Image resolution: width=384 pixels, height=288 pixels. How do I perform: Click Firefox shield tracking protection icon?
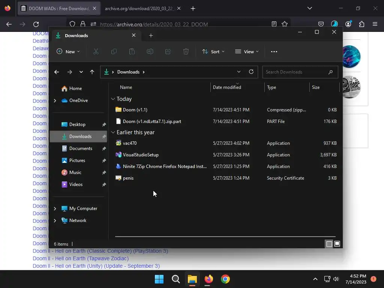72,24
